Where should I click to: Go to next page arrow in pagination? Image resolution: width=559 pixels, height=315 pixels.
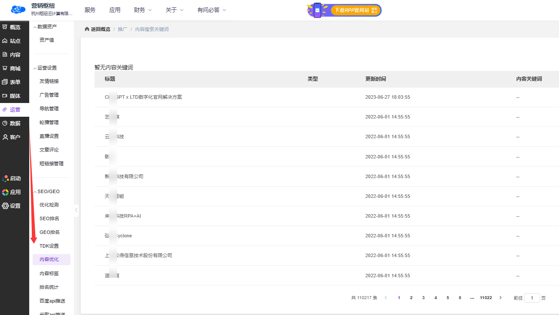click(500, 297)
